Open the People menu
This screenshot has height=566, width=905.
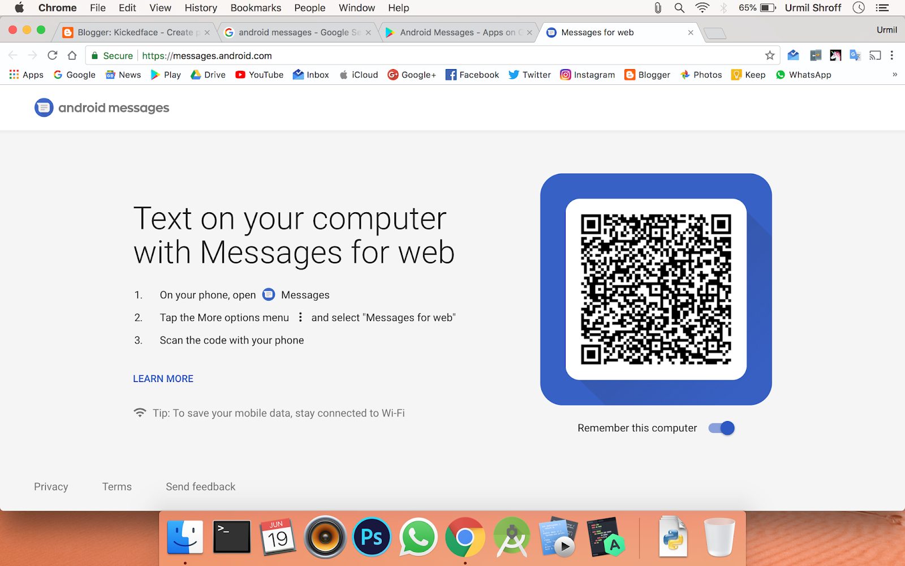[310, 8]
